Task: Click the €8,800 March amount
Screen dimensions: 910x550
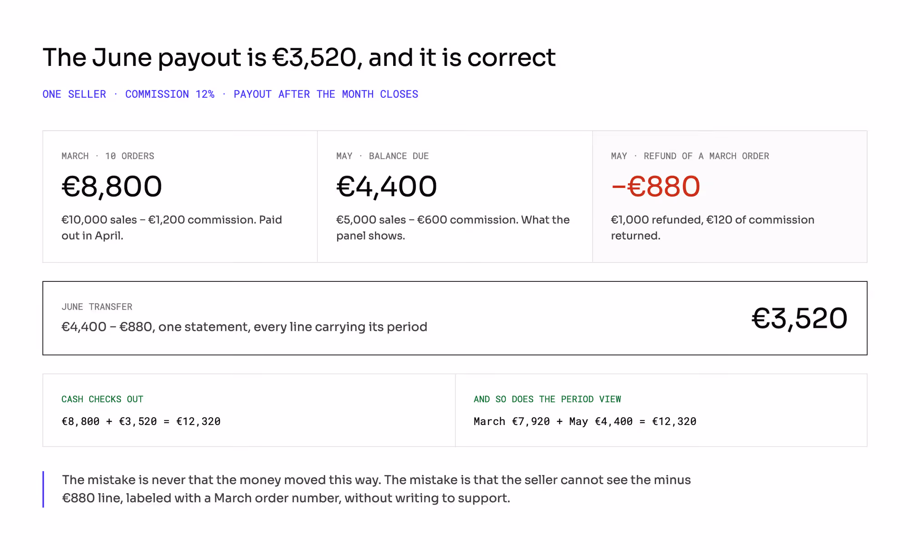Action: (x=111, y=186)
